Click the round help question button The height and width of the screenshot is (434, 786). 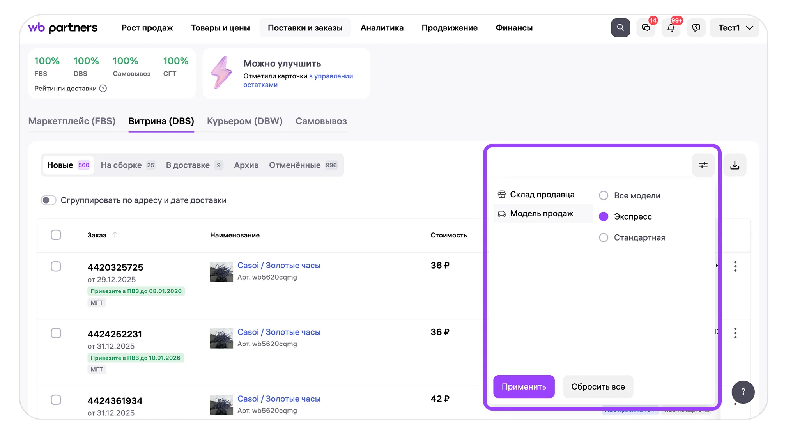pyautogui.click(x=743, y=391)
